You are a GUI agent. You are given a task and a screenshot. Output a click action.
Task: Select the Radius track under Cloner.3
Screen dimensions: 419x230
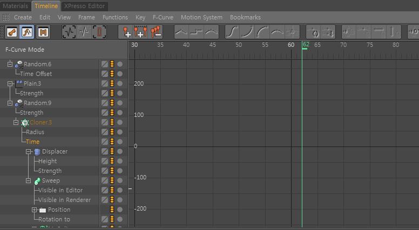pos(35,132)
